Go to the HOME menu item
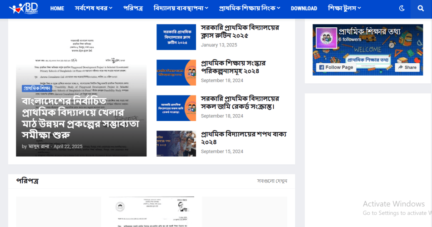Screen dimensions: 432x227 tap(57, 8)
